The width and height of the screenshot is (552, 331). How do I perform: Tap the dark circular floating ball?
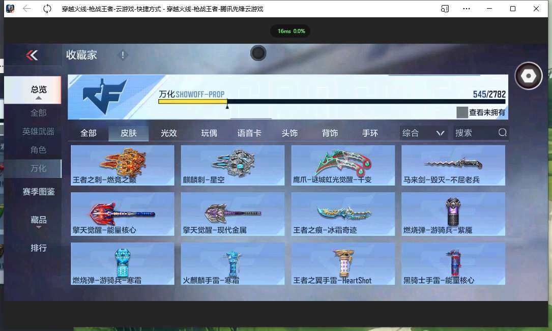(x=258, y=53)
